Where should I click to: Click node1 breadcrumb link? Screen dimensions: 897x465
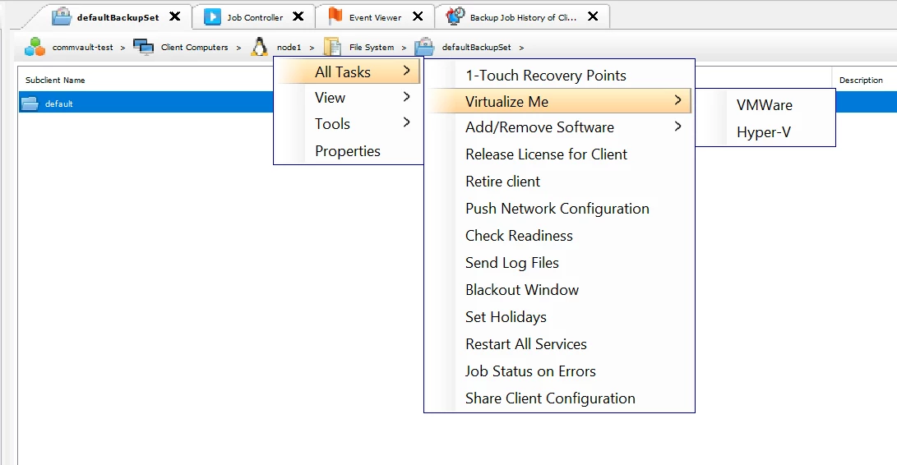pos(289,48)
